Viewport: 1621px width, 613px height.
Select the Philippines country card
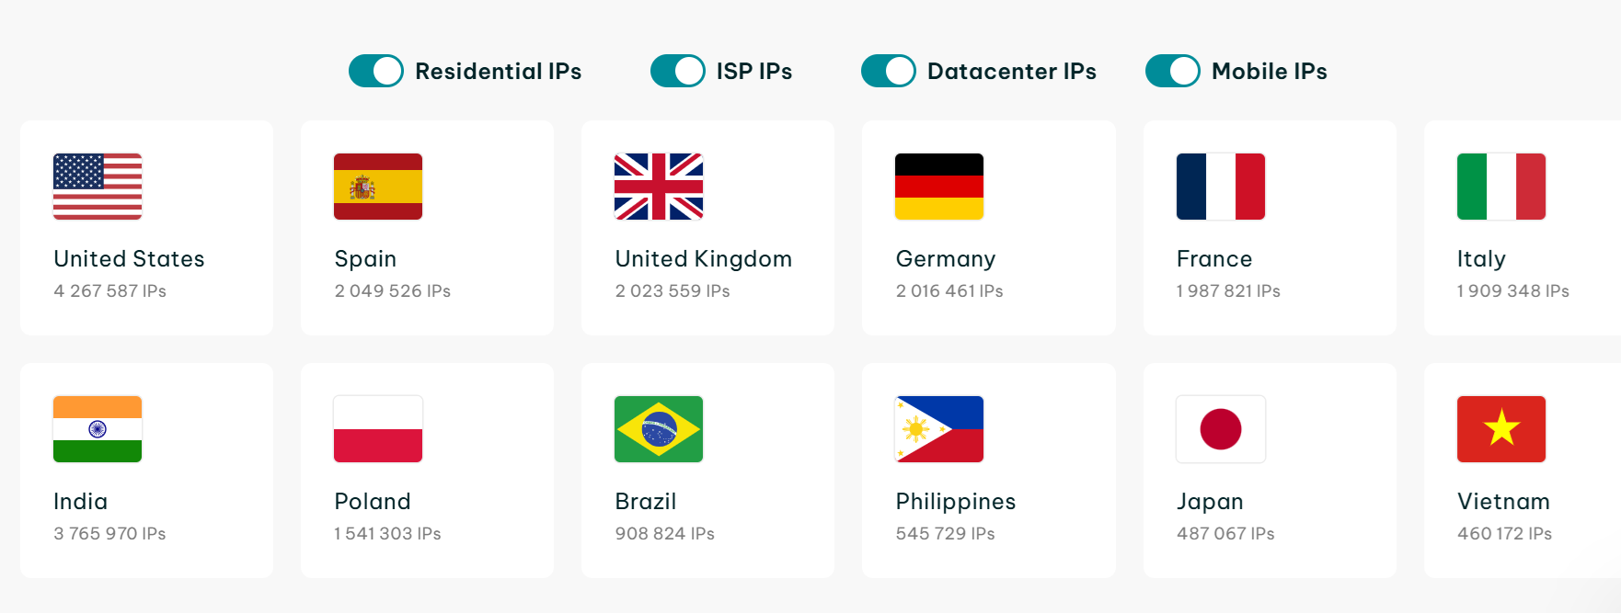click(x=988, y=470)
